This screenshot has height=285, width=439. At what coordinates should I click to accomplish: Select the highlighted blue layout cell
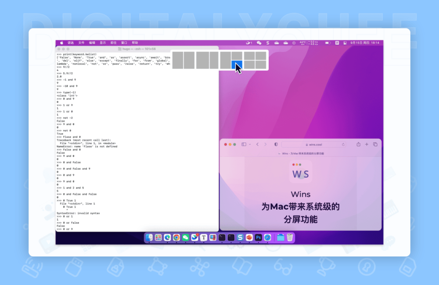[237, 64]
